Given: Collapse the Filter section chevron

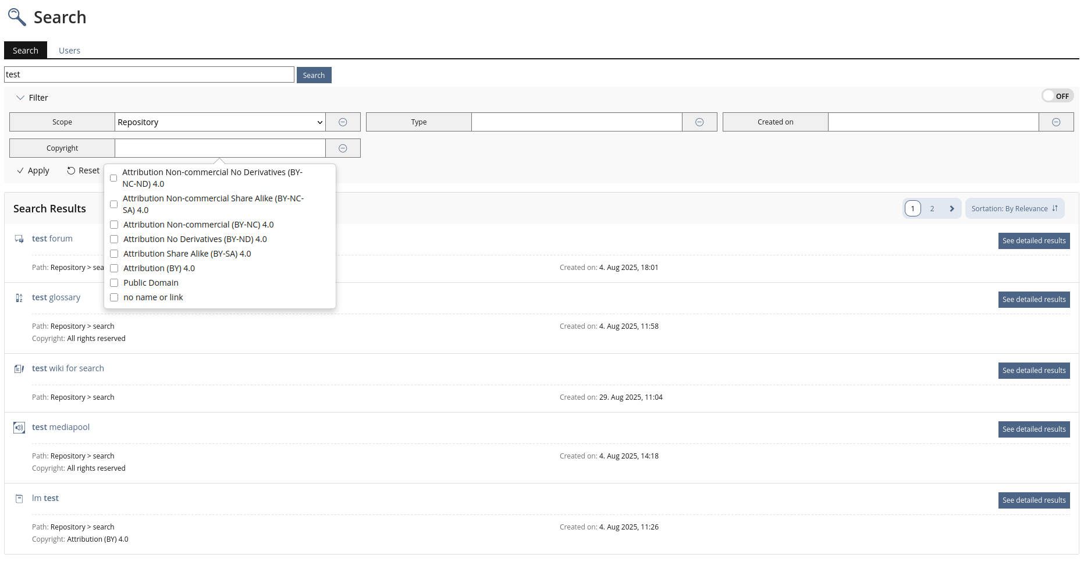Looking at the screenshot, I should click(20, 98).
